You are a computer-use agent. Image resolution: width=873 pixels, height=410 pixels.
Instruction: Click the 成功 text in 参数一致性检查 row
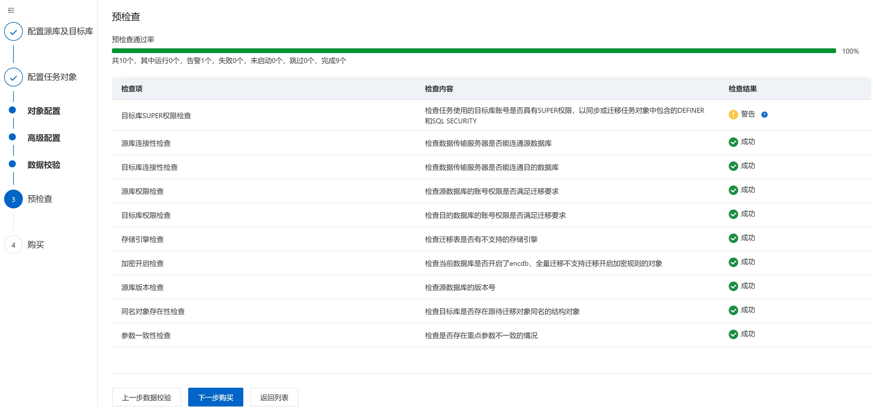coord(748,334)
